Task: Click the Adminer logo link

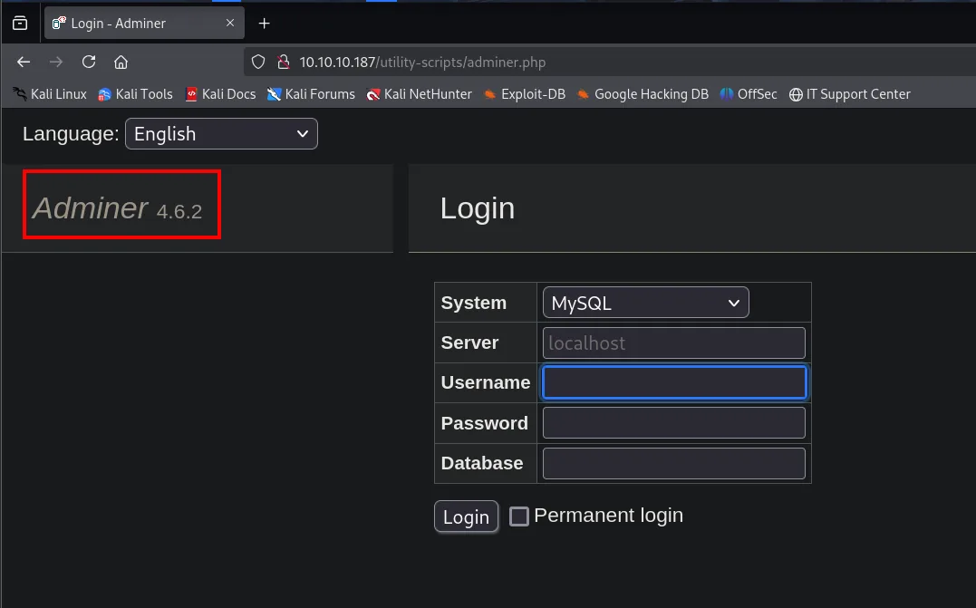Action: click(91, 207)
